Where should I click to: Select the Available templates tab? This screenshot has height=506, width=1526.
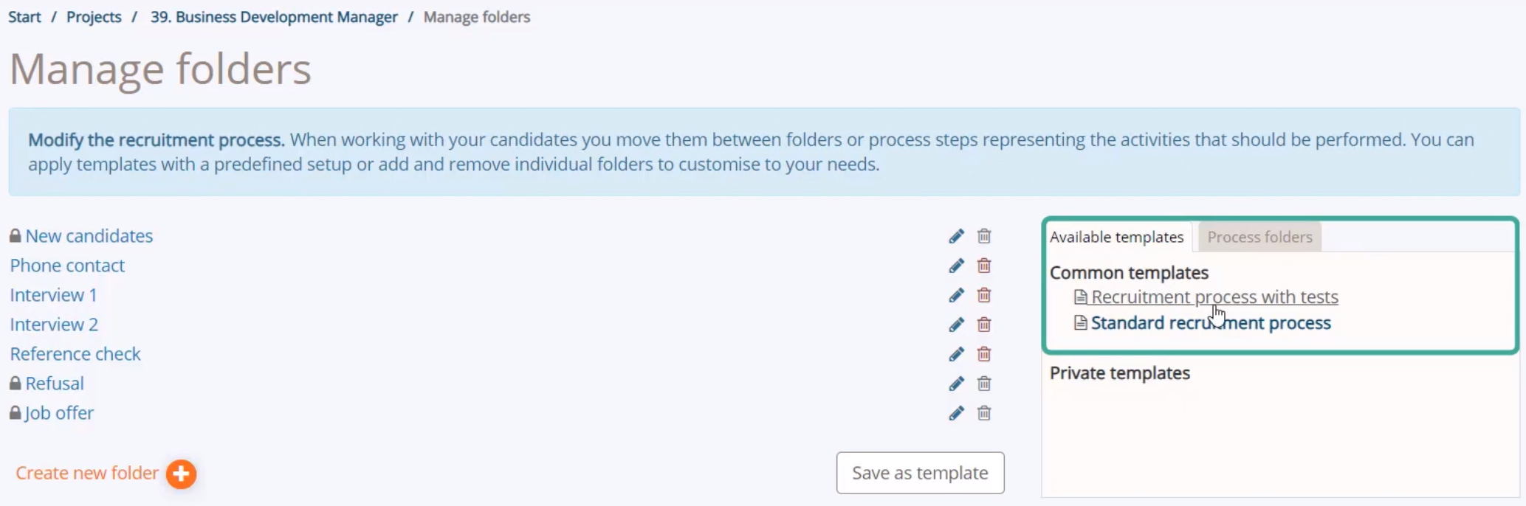click(1116, 237)
